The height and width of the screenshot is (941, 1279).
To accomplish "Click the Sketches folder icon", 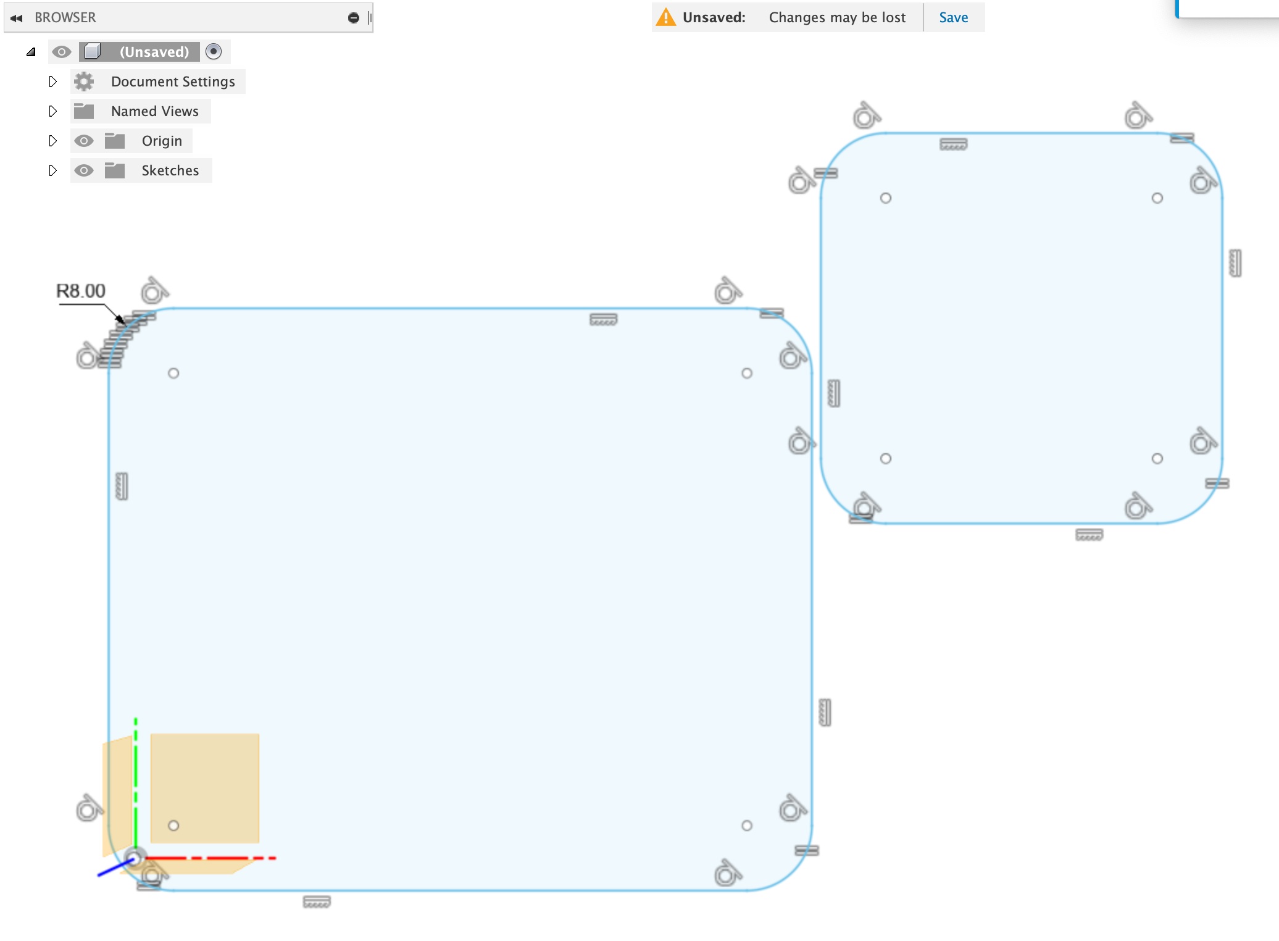I will tap(115, 170).
